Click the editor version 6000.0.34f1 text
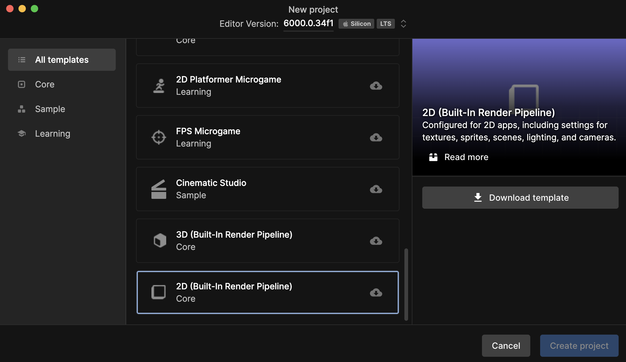This screenshot has height=362, width=626. tap(308, 23)
